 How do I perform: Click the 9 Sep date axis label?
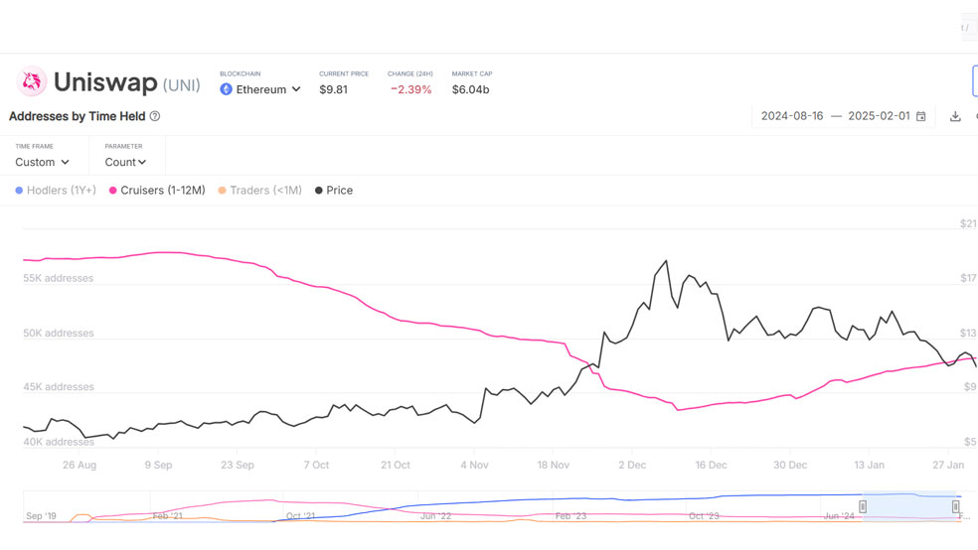click(x=158, y=465)
